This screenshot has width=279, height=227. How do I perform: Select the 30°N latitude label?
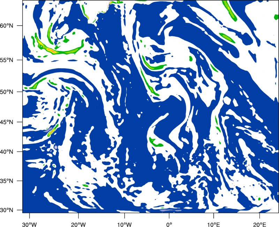tap(7, 210)
